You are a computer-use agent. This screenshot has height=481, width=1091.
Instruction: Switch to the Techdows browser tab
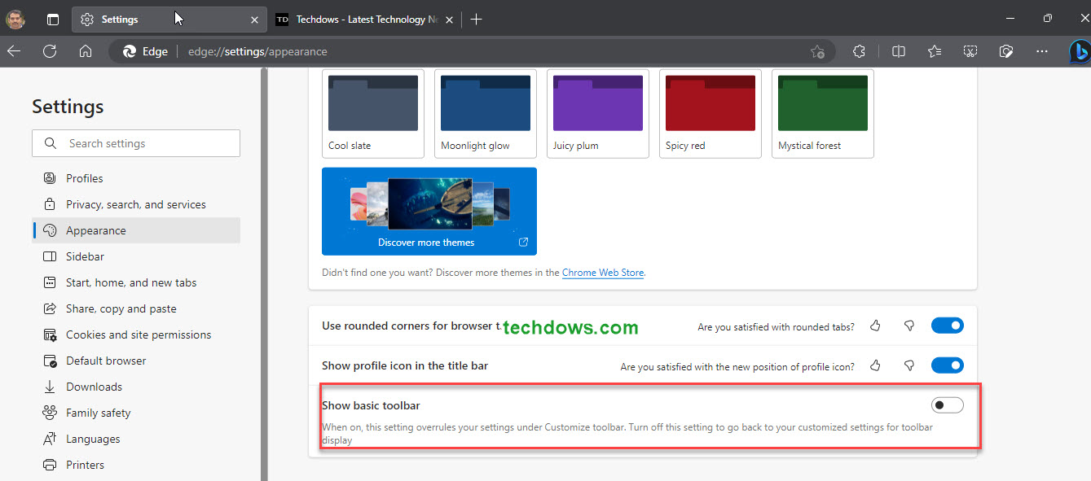click(x=359, y=19)
